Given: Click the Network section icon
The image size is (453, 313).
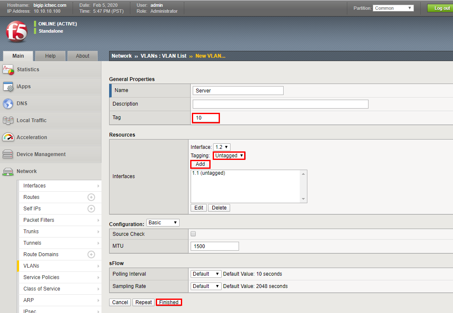Looking at the screenshot, I should (8, 172).
